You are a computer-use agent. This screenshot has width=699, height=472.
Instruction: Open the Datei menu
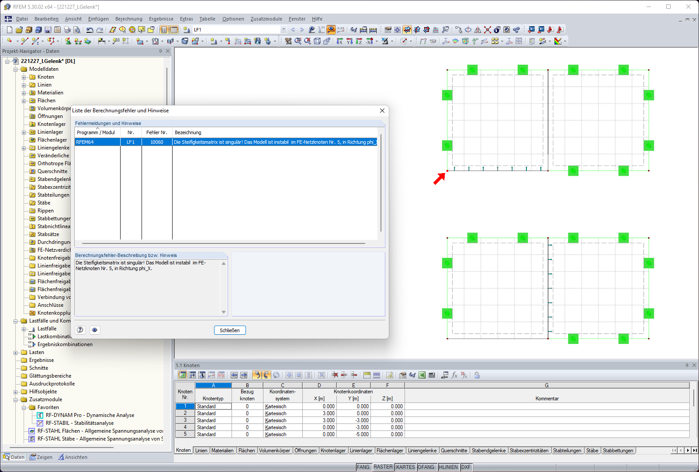coord(22,19)
